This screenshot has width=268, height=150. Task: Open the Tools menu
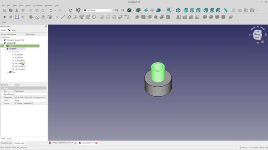(21, 5)
